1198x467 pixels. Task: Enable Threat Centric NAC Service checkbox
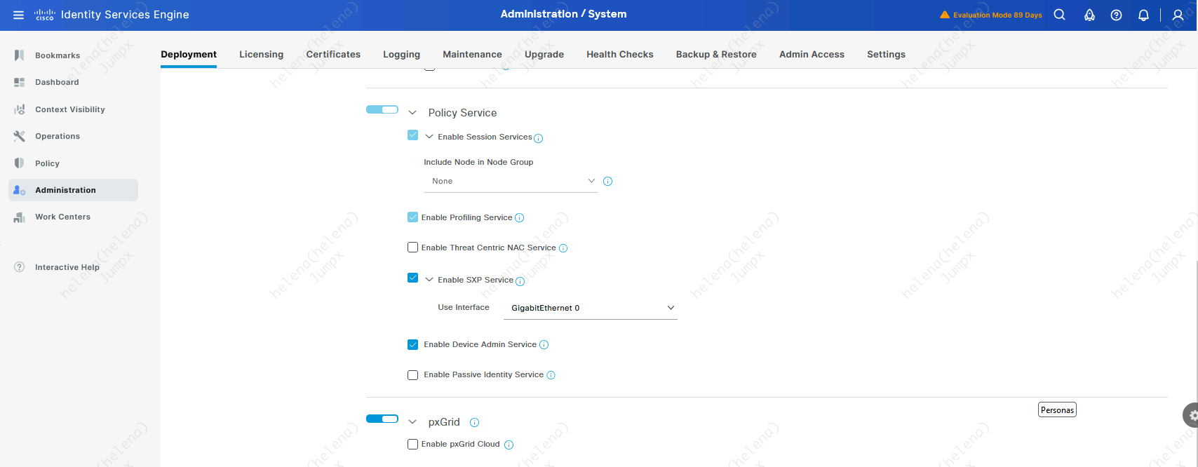click(x=412, y=248)
